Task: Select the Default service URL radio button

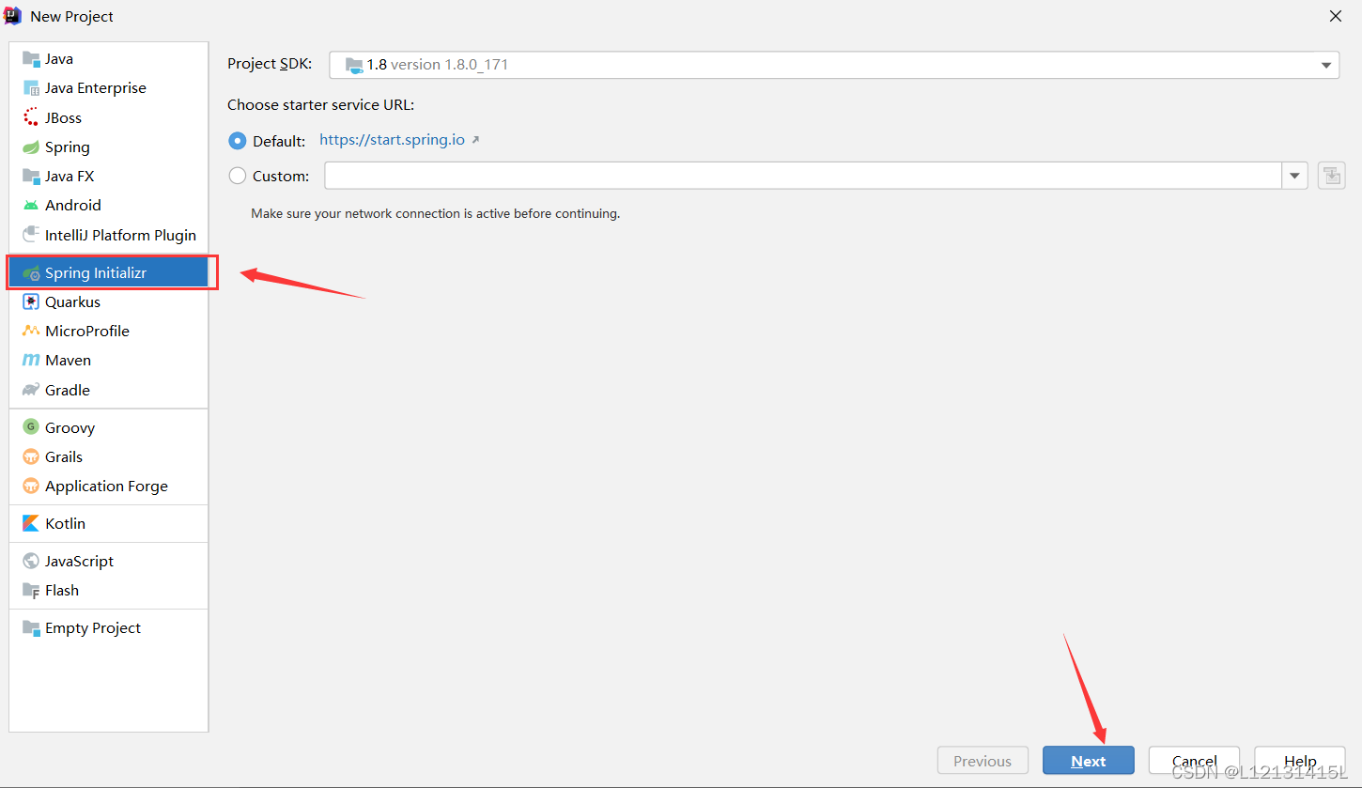Action: 238,141
